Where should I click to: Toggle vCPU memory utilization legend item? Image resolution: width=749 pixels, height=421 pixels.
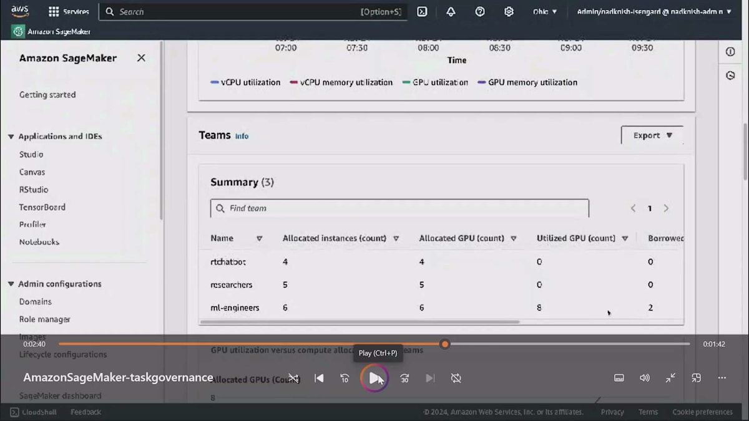(x=341, y=82)
